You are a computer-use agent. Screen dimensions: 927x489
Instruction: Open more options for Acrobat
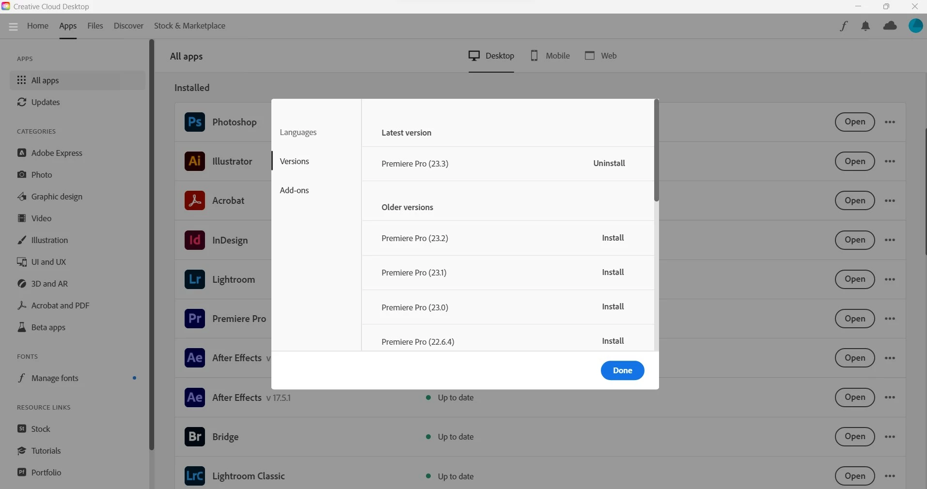click(890, 200)
